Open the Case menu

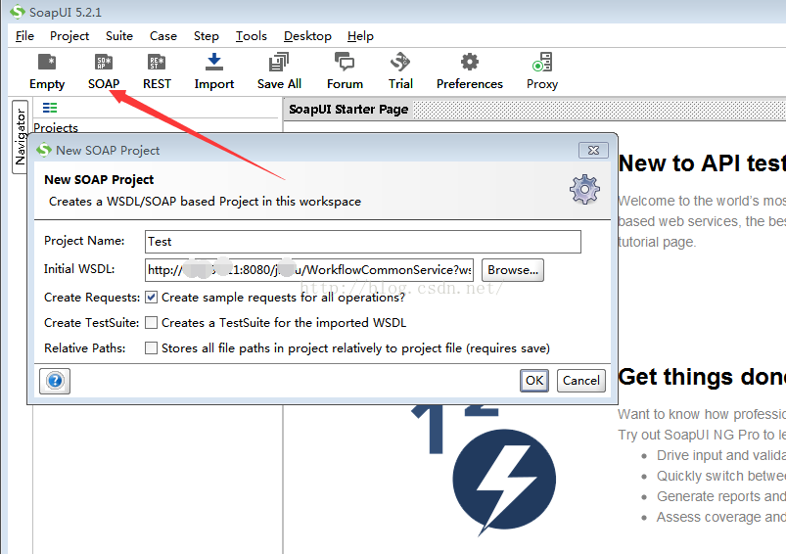point(162,36)
